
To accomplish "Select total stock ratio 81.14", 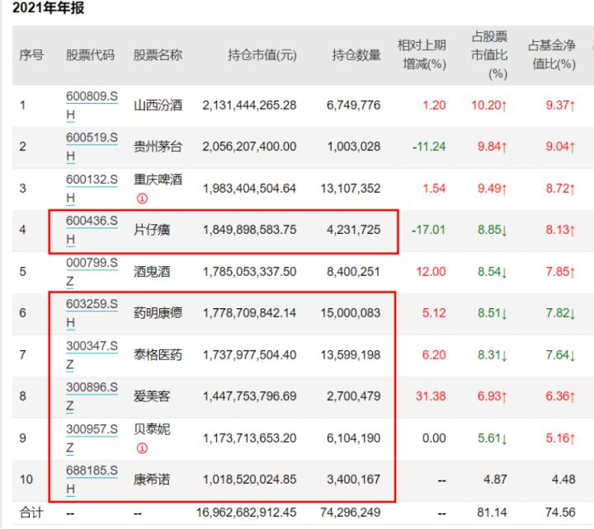I will point(492,513).
